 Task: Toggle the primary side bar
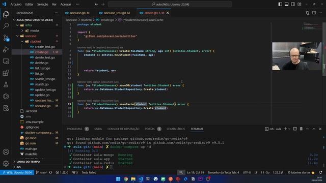(280, 4)
